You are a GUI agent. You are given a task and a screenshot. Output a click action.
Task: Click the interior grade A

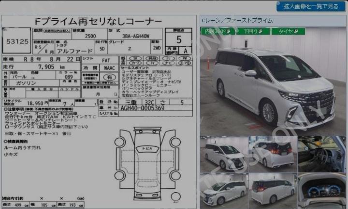click(x=186, y=51)
